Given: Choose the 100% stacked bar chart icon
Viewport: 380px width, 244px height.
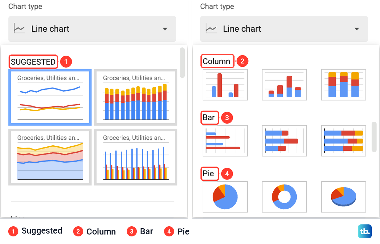Looking at the screenshot, I should tap(344, 141).
